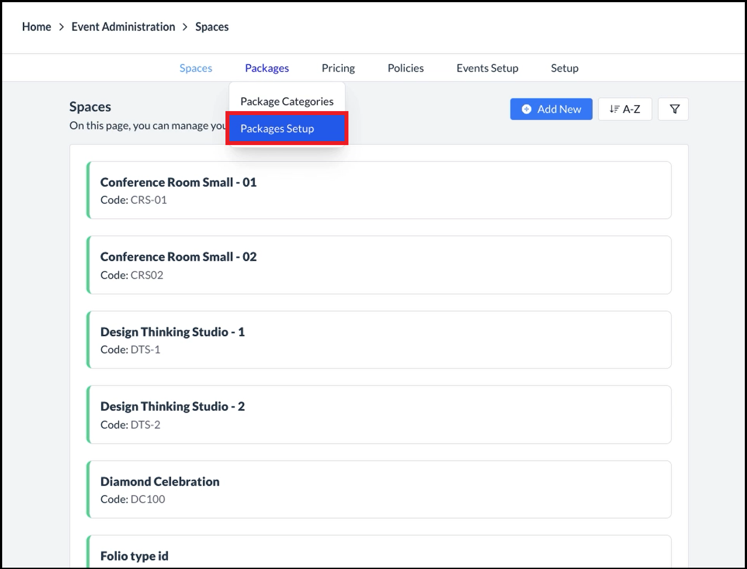Click the Folio type id entry

coord(379,555)
